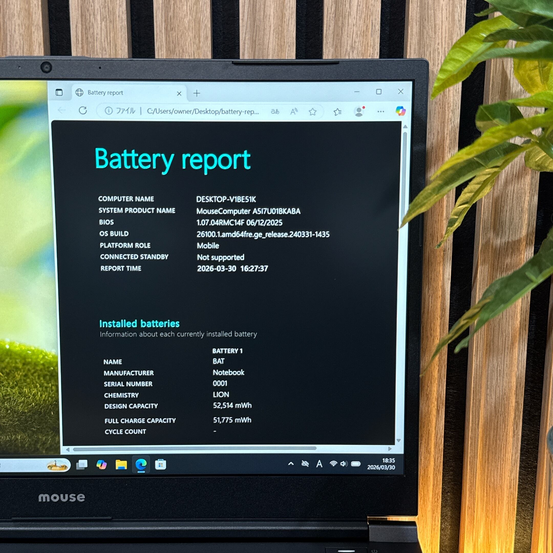Screen dimensions: 553x553
Task: Click the horizontal scrollbar thumb
Action: coord(195,449)
